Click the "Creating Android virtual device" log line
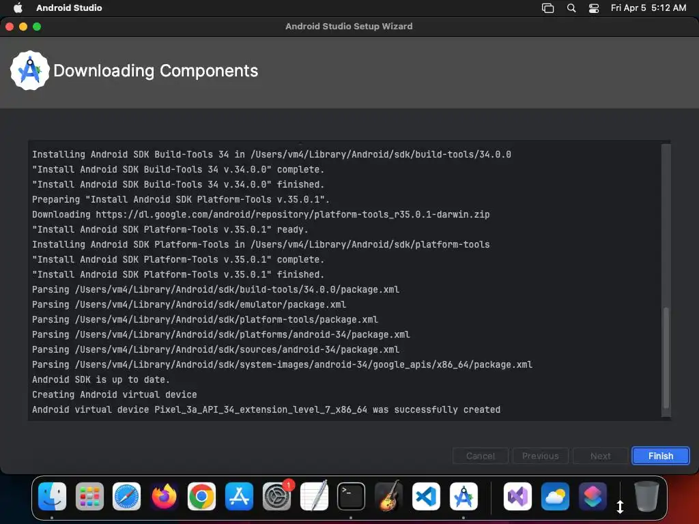 (114, 394)
